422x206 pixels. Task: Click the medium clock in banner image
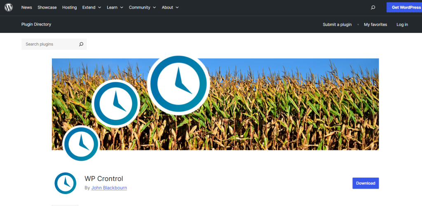(x=116, y=103)
